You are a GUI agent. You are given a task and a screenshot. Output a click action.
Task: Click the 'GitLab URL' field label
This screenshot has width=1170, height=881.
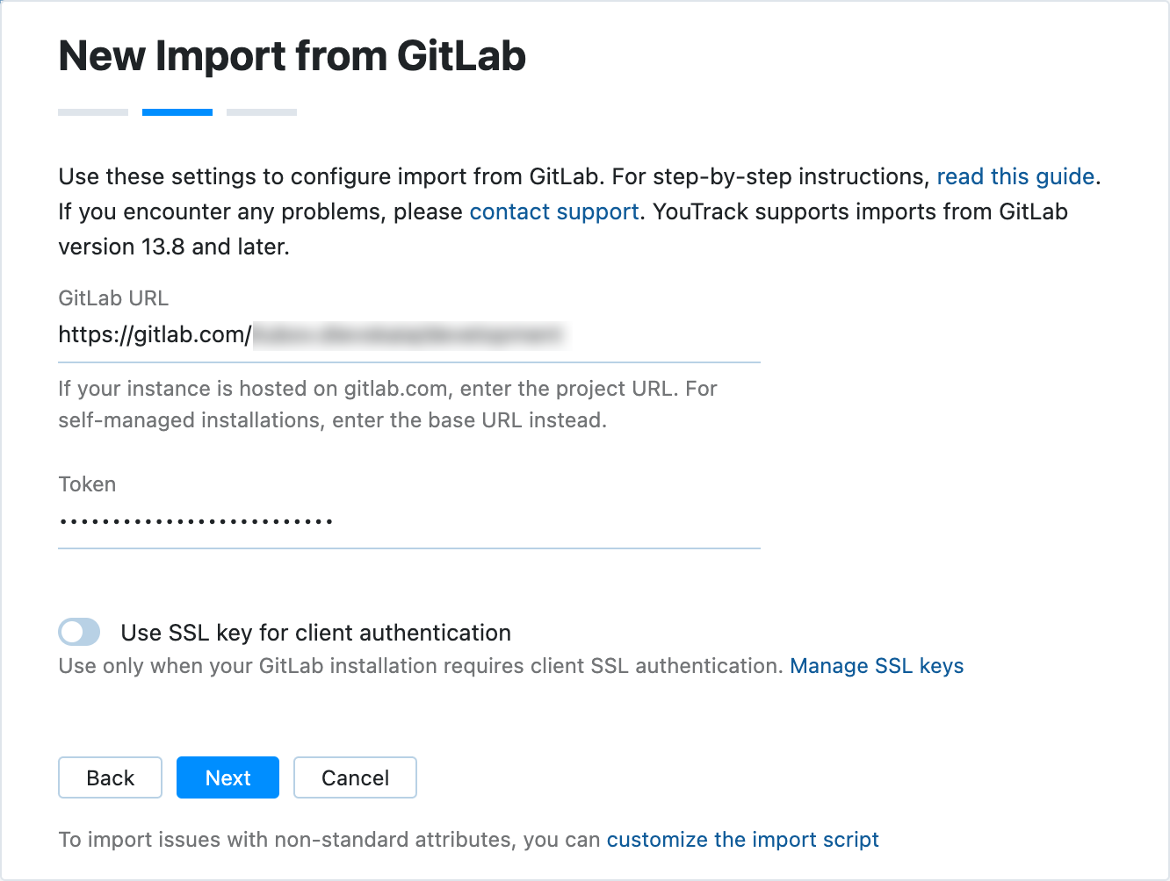(x=112, y=298)
